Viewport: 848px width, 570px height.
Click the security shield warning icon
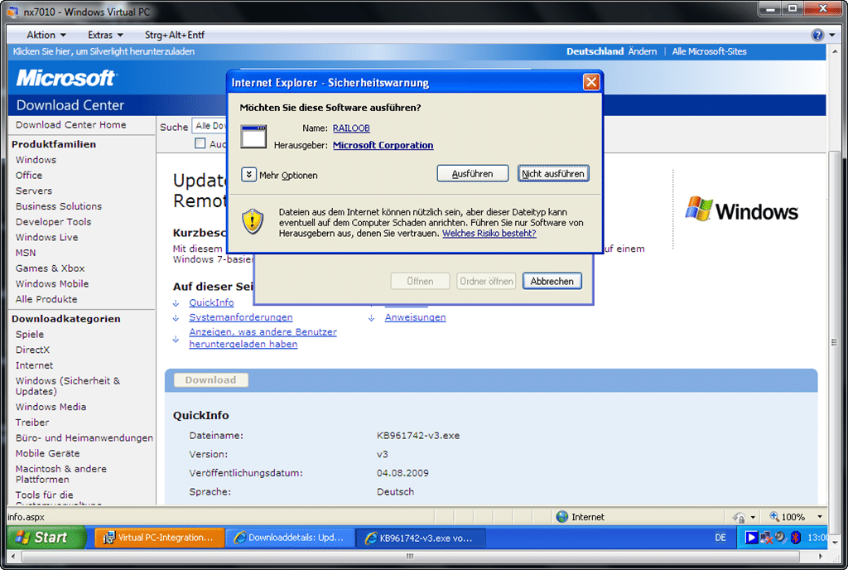point(253,221)
